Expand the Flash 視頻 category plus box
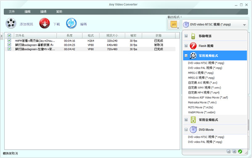This screenshot has height=158, width=252. [x=186, y=46]
